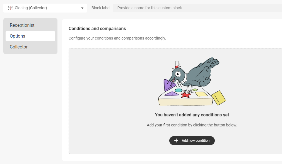Viewport: 282px width, 164px height.
Task: Click the purple triangle held by the bird
Action: (169, 85)
